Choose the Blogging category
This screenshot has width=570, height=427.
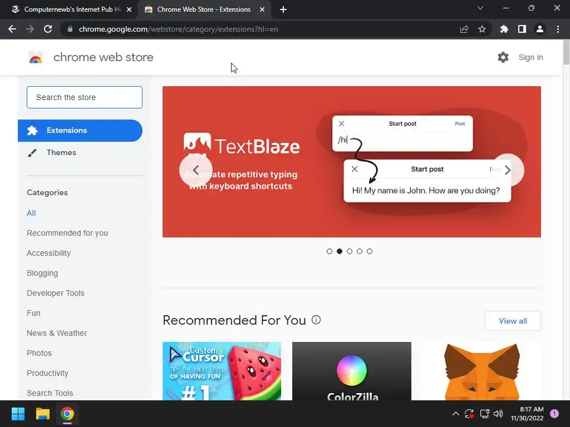(42, 273)
